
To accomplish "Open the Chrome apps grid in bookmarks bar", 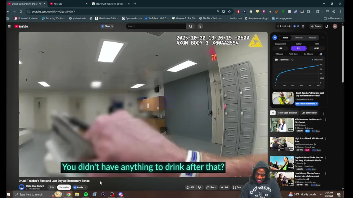I will [x=8, y=18].
